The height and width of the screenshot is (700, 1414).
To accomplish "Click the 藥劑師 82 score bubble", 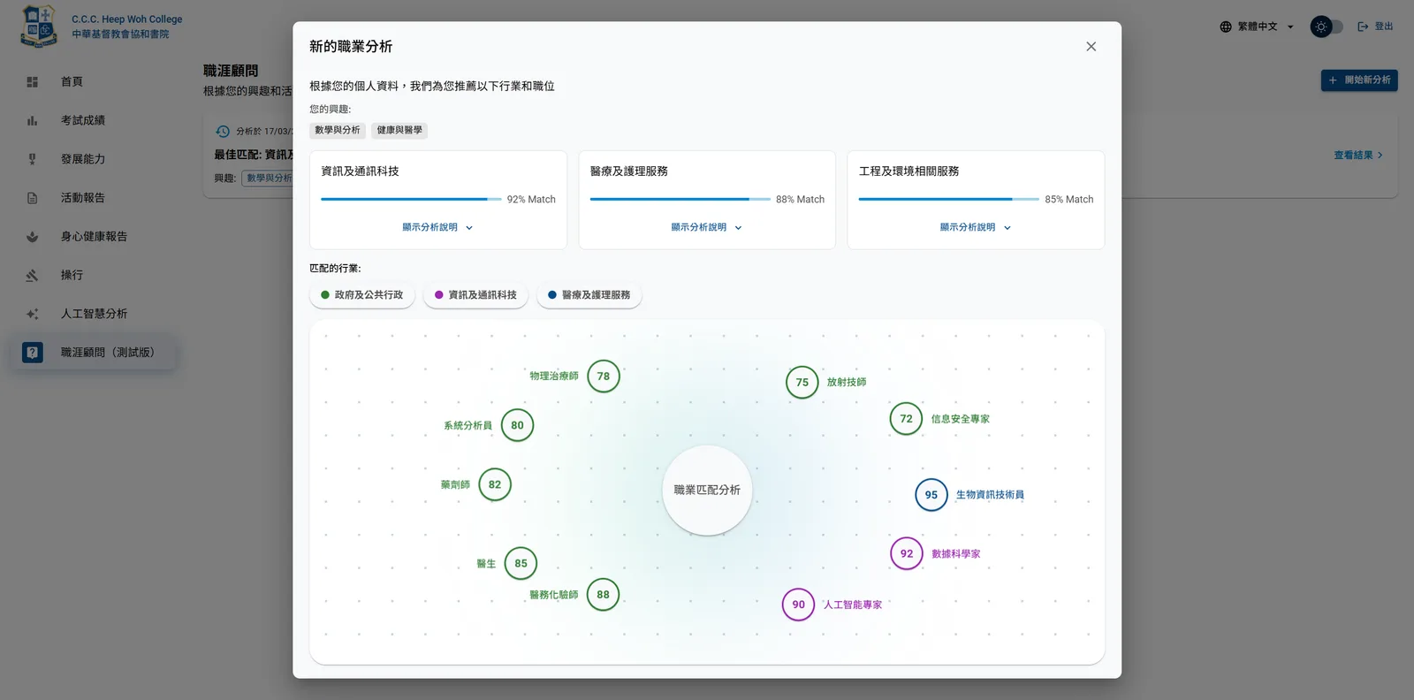I will pyautogui.click(x=495, y=484).
